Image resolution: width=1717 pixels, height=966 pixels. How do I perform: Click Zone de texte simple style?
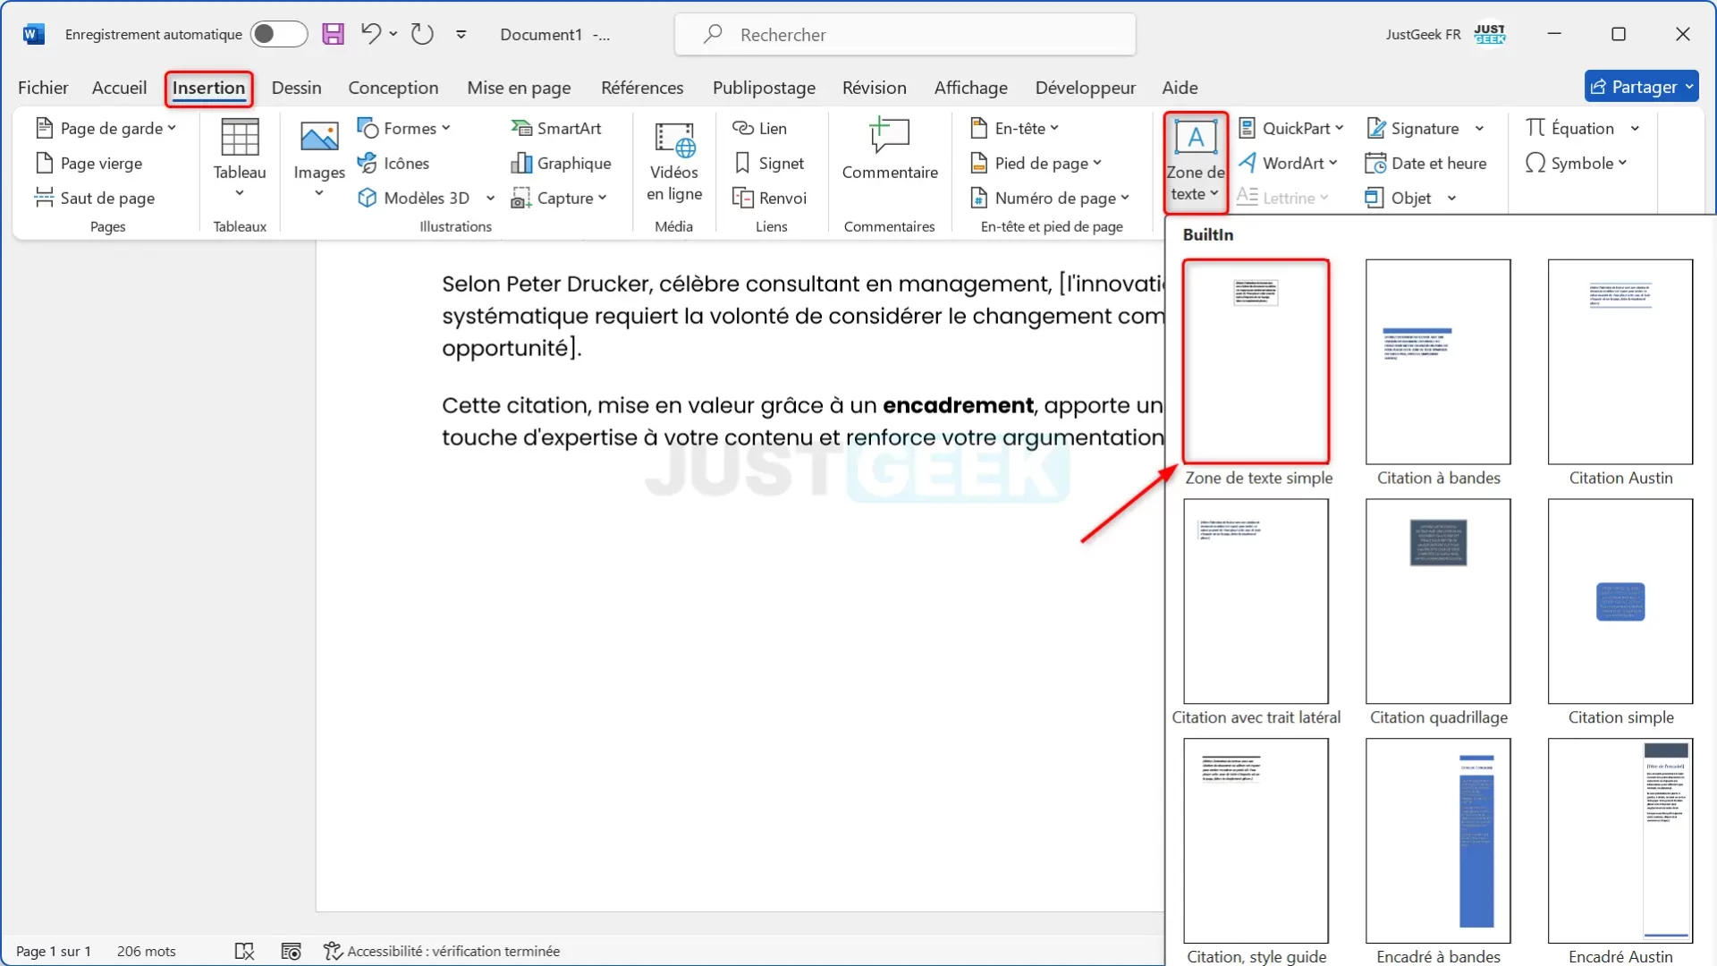click(1256, 361)
